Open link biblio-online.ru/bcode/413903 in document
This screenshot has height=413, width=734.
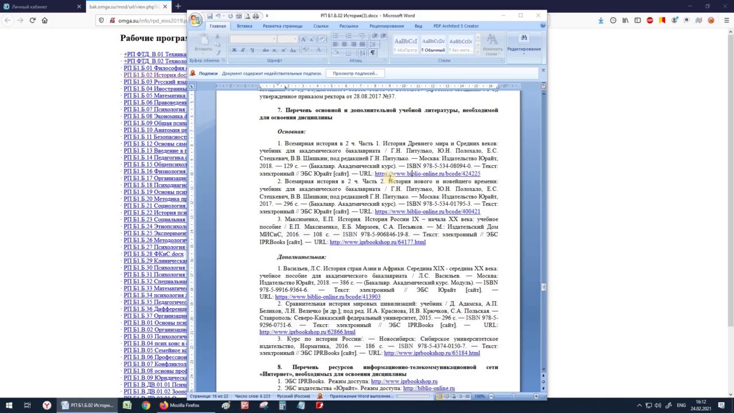327,297
